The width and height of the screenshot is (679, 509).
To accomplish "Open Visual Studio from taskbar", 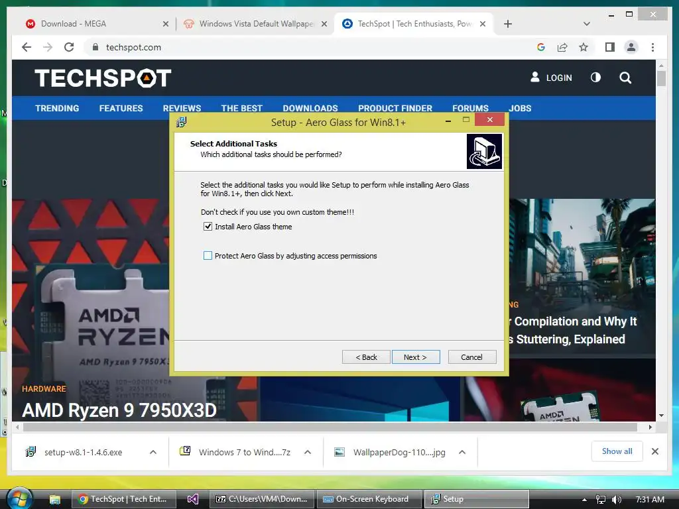I will pos(193,499).
